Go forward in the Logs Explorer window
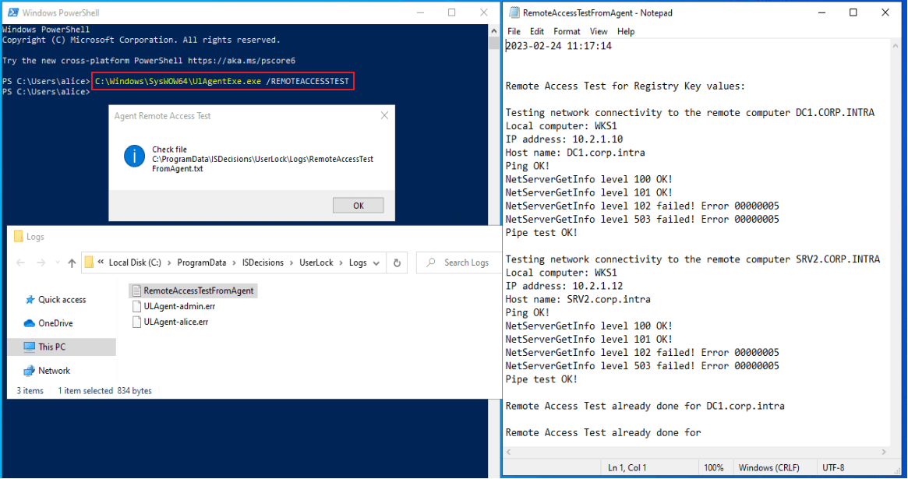This screenshot has width=908, height=479. click(x=41, y=262)
